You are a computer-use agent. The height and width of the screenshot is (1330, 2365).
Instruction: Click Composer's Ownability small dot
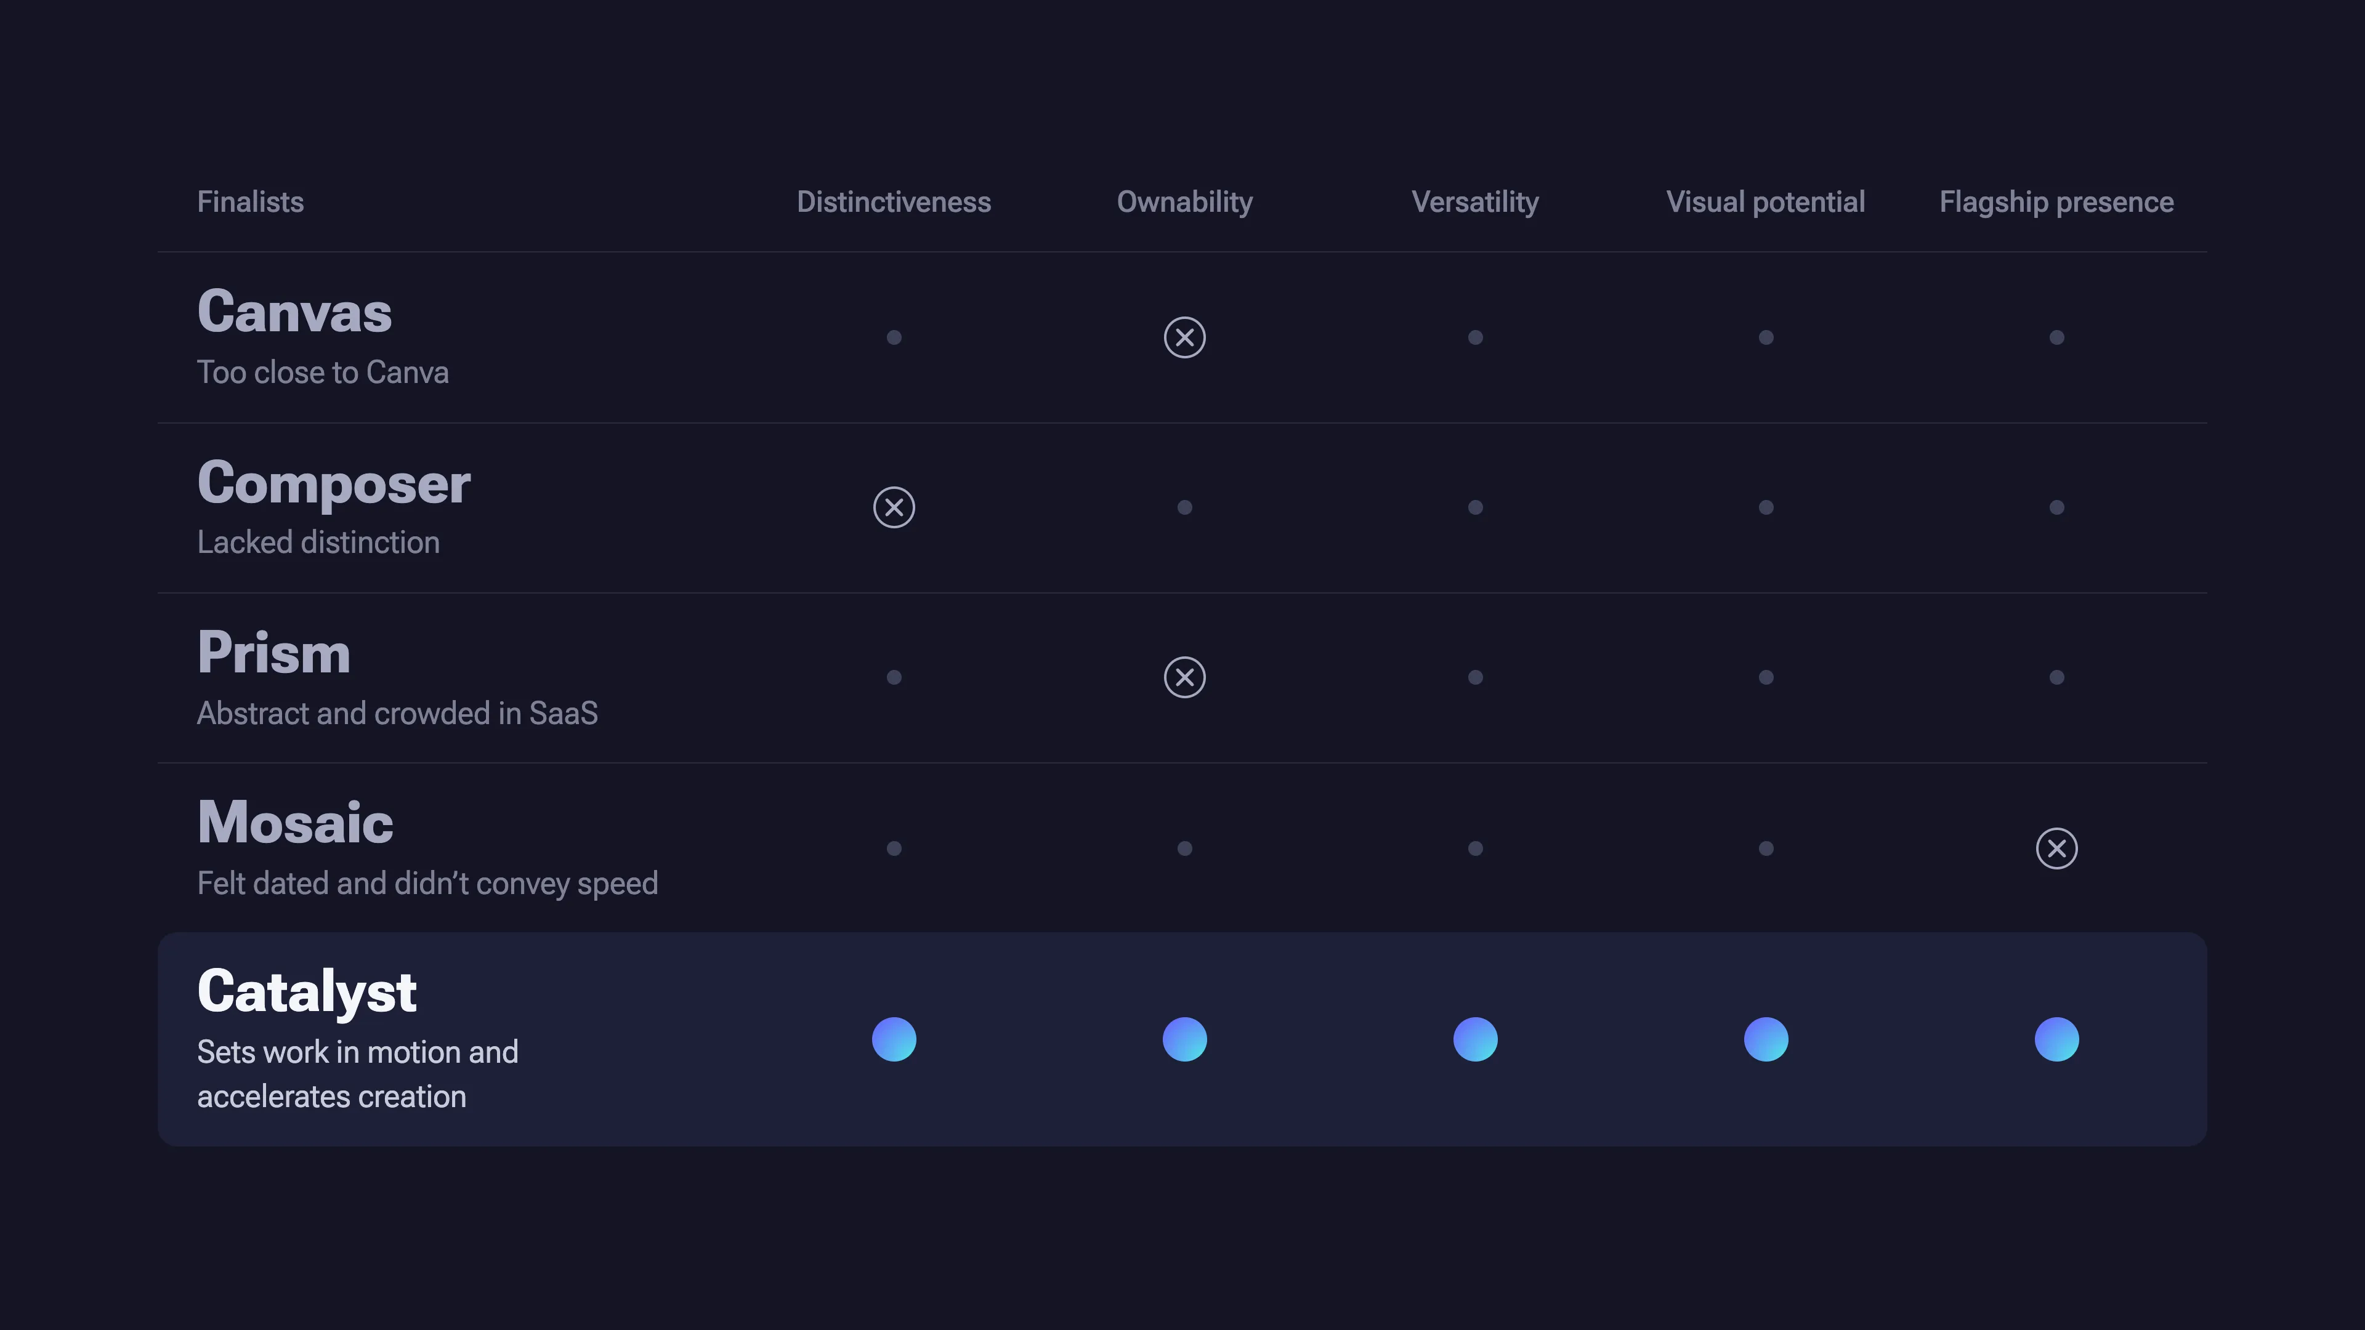point(1184,507)
